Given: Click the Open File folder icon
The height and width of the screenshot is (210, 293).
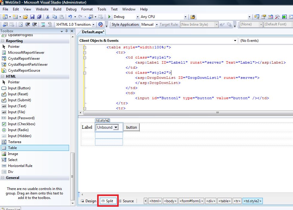Looking at the screenshot, I should click(x=25, y=17).
